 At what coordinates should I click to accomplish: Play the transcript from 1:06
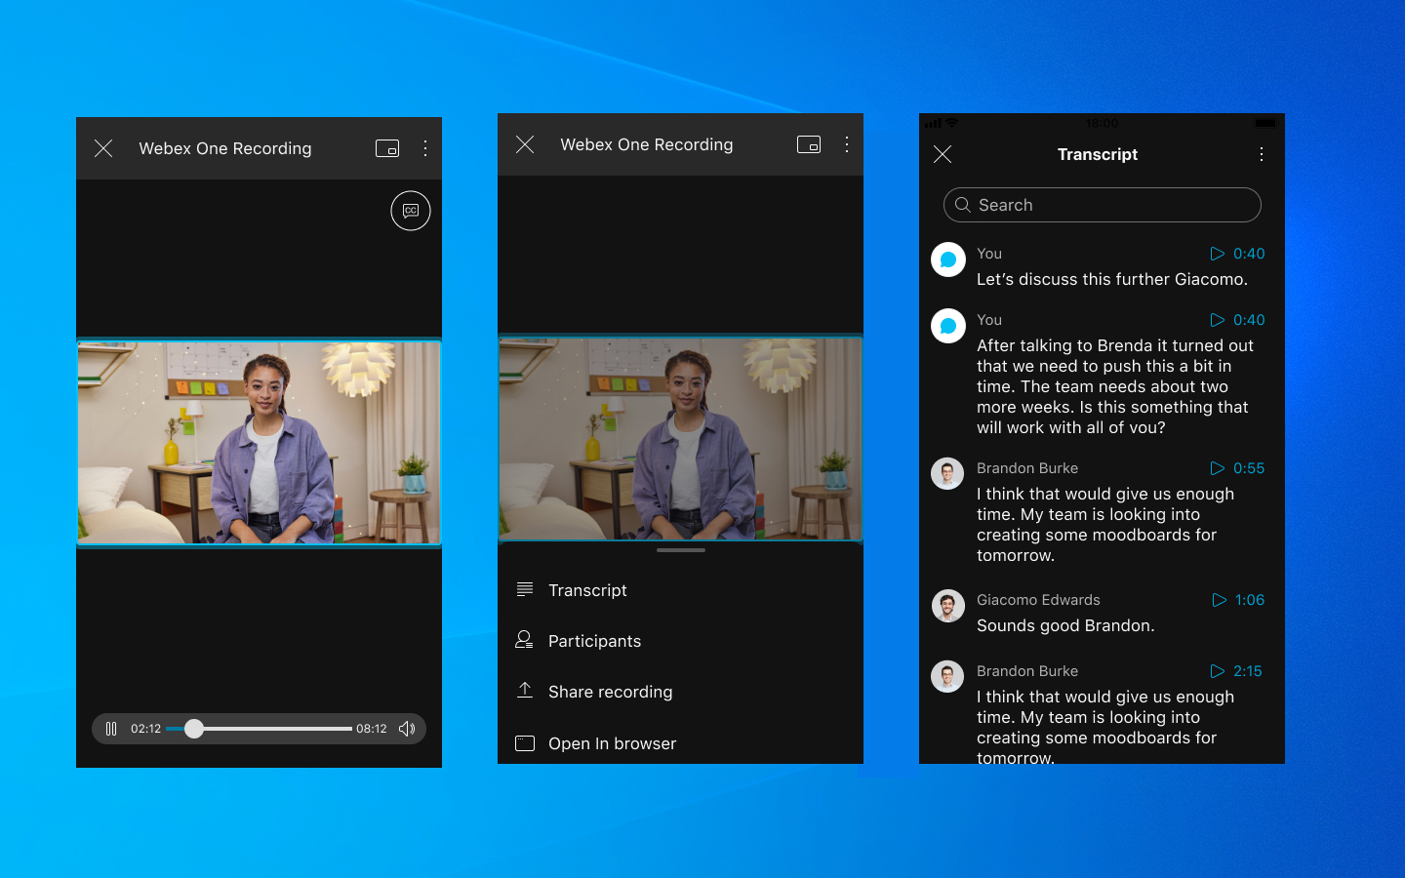[1238, 600]
